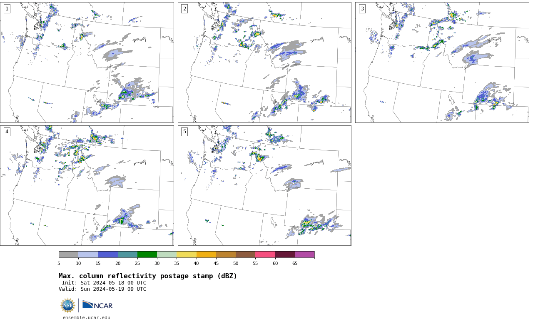533x322 pixels.
Task: Click the Init: Sat 2024-05-18 00 UTC line
Action: 104,283
